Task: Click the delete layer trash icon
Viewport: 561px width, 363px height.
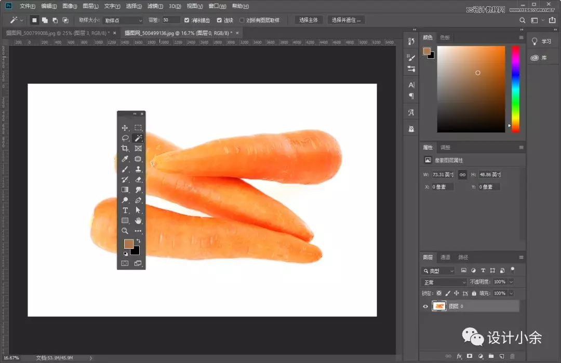Action: pos(512,356)
